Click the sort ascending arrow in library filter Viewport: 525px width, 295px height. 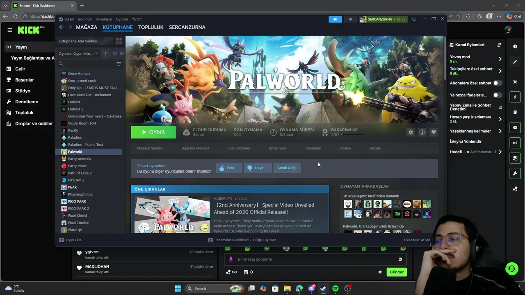coord(106,54)
